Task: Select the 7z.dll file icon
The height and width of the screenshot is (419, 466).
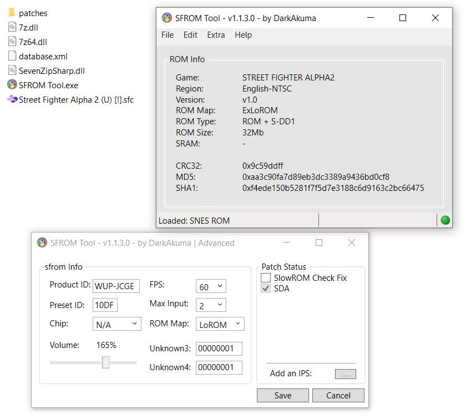Action: click(12, 27)
